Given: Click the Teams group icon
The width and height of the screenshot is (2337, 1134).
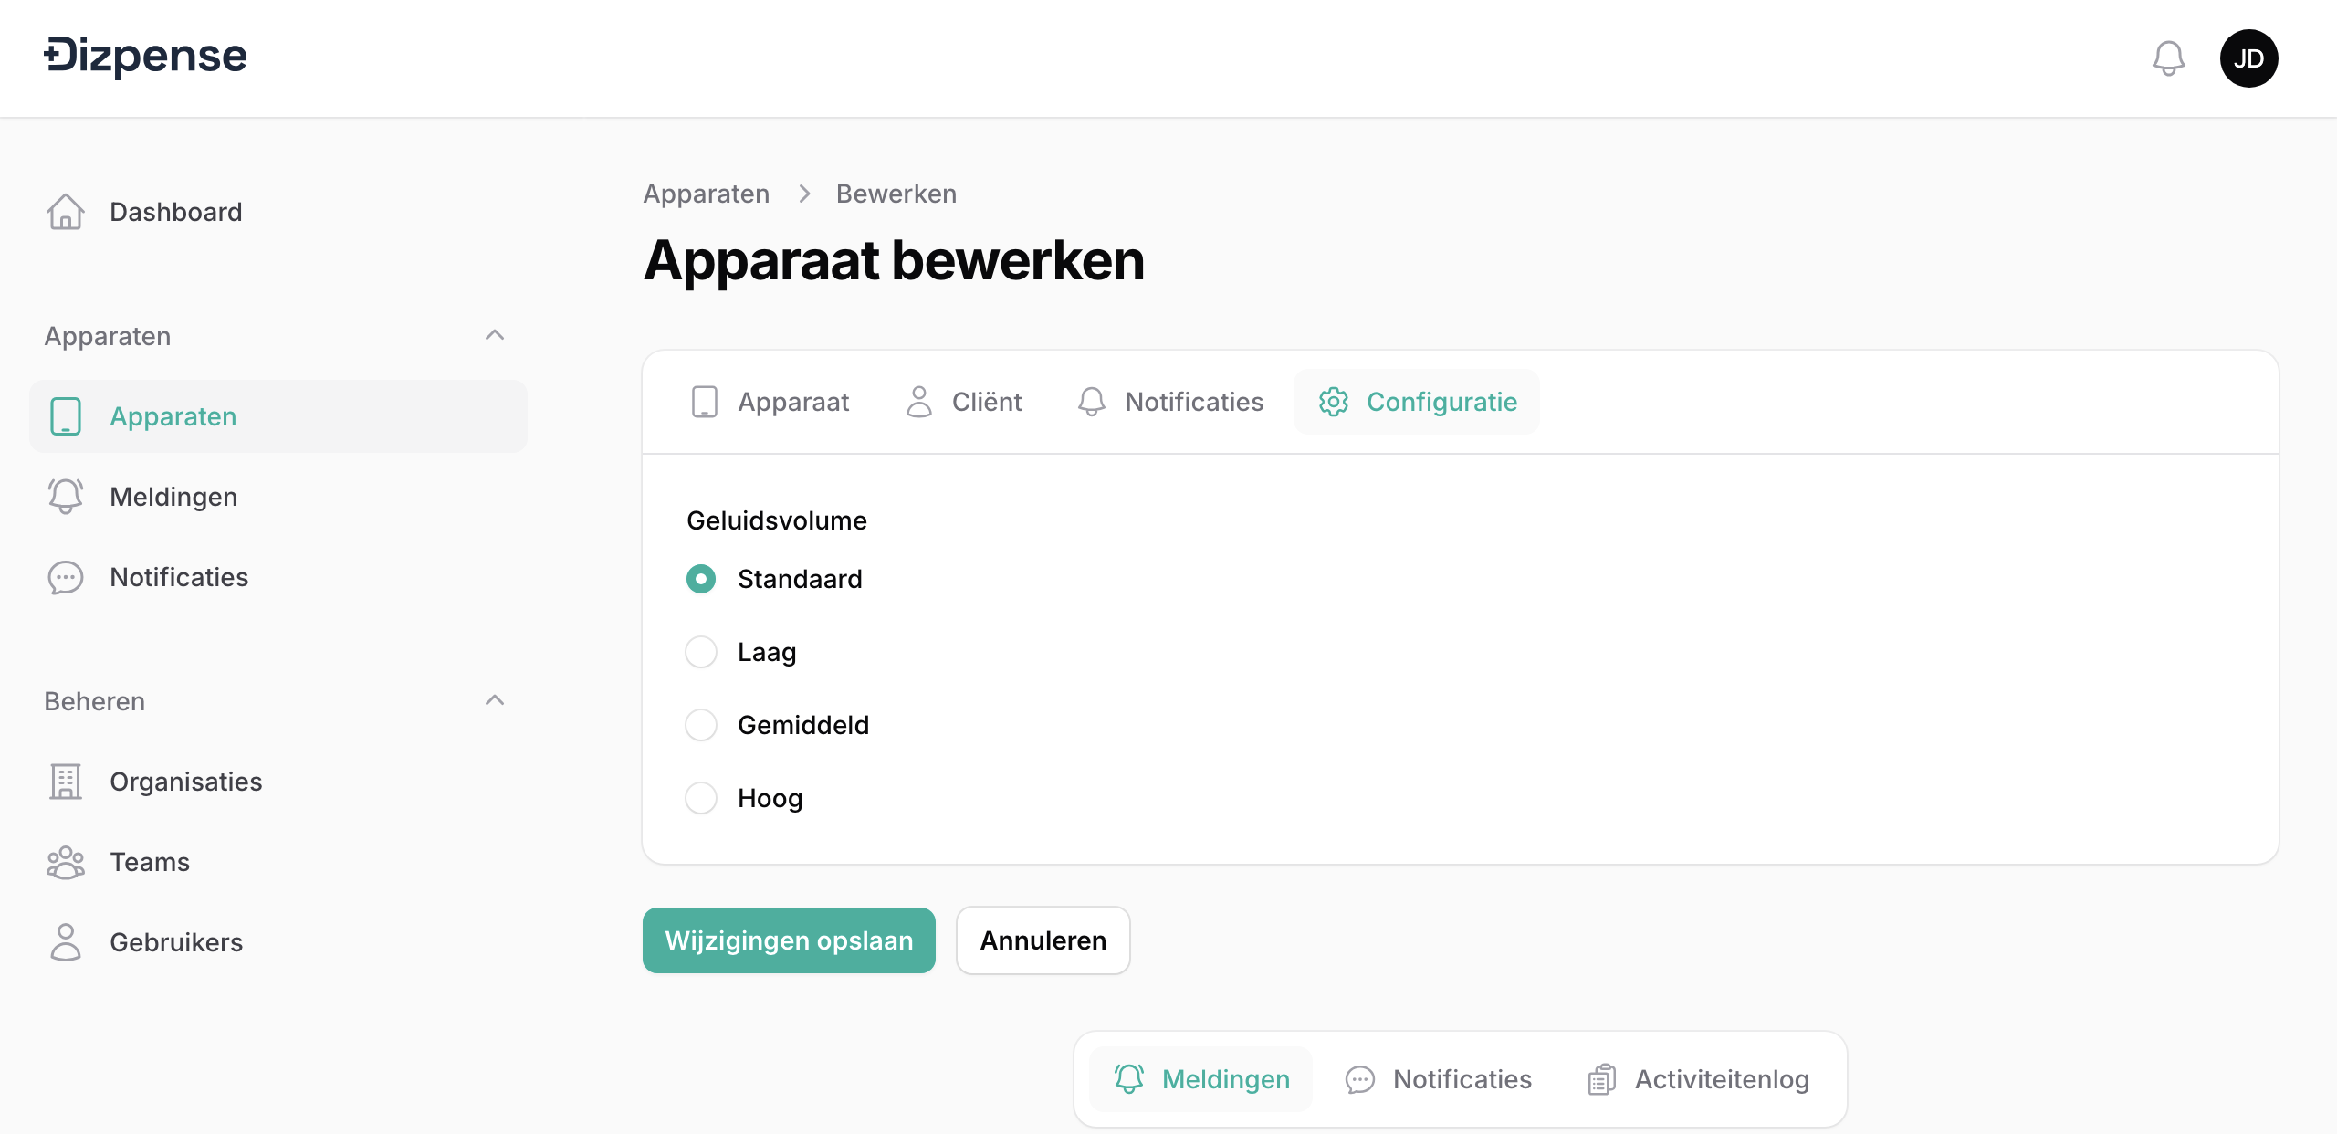Looking at the screenshot, I should [66, 862].
